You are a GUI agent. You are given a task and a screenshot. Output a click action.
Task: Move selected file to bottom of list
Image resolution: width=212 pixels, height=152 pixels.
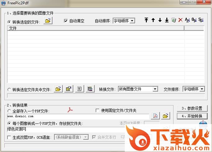[x=167, y=20]
